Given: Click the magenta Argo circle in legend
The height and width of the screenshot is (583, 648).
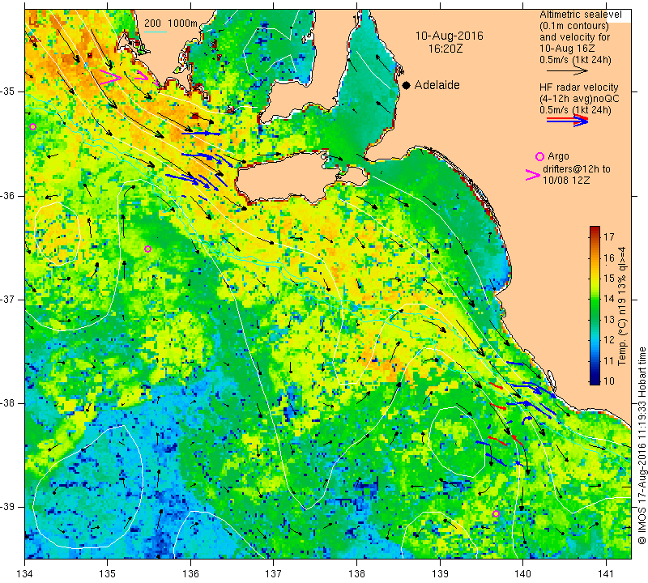Looking at the screenshot, I should pyautogui.click(x=539, y=156).
